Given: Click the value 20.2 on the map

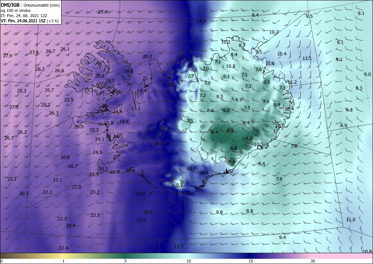Looking at the screenshot, I should (147, 57).
